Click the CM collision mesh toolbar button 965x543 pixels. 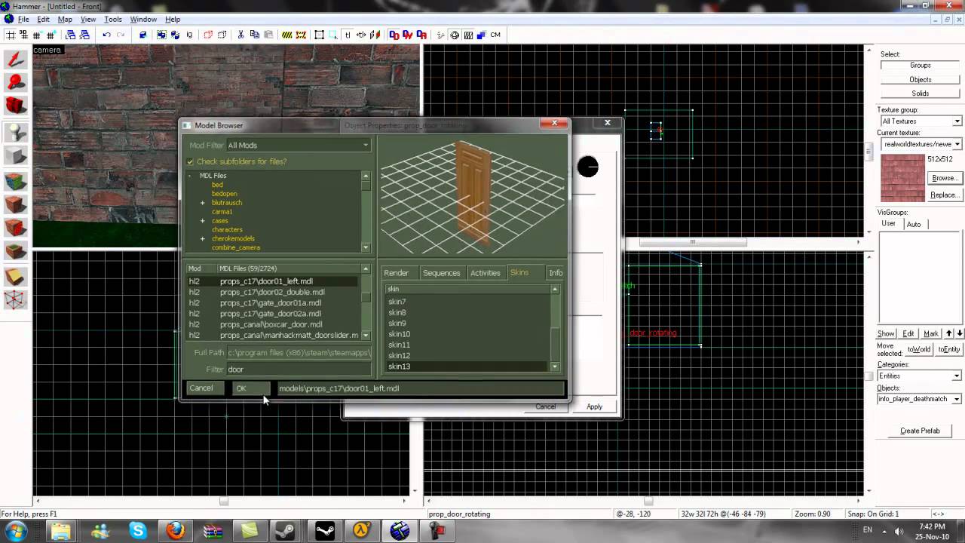[495, 35]
